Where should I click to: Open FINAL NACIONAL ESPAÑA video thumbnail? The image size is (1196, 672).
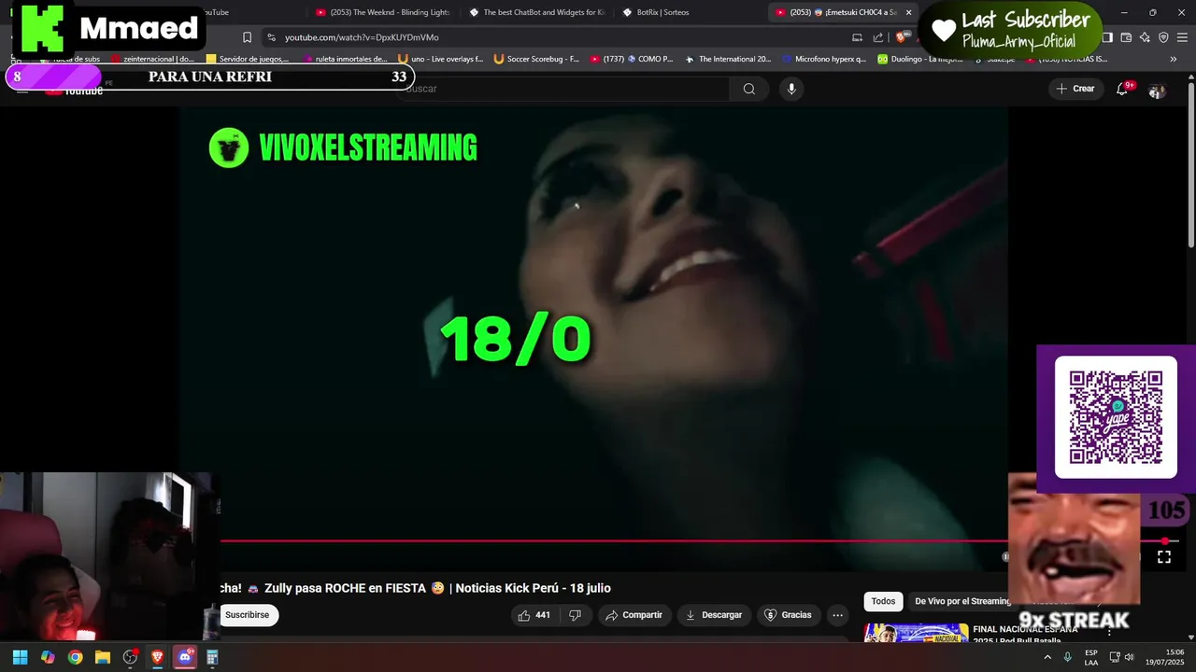point(916,635)
